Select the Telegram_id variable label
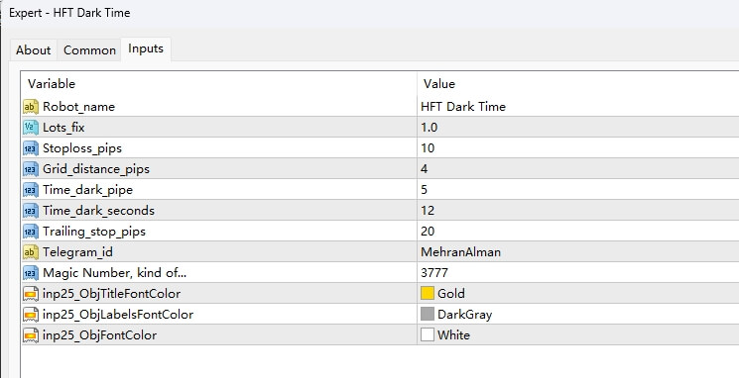 pos(77,252)
